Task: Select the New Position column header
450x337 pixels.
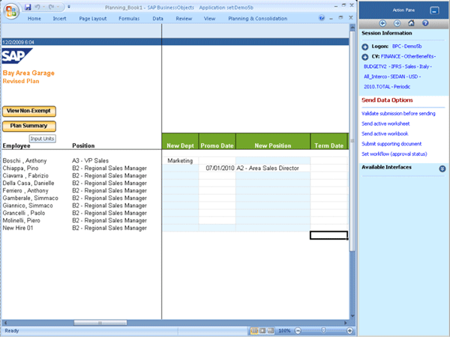Action: pyautogui.click(x=273, y=142)
